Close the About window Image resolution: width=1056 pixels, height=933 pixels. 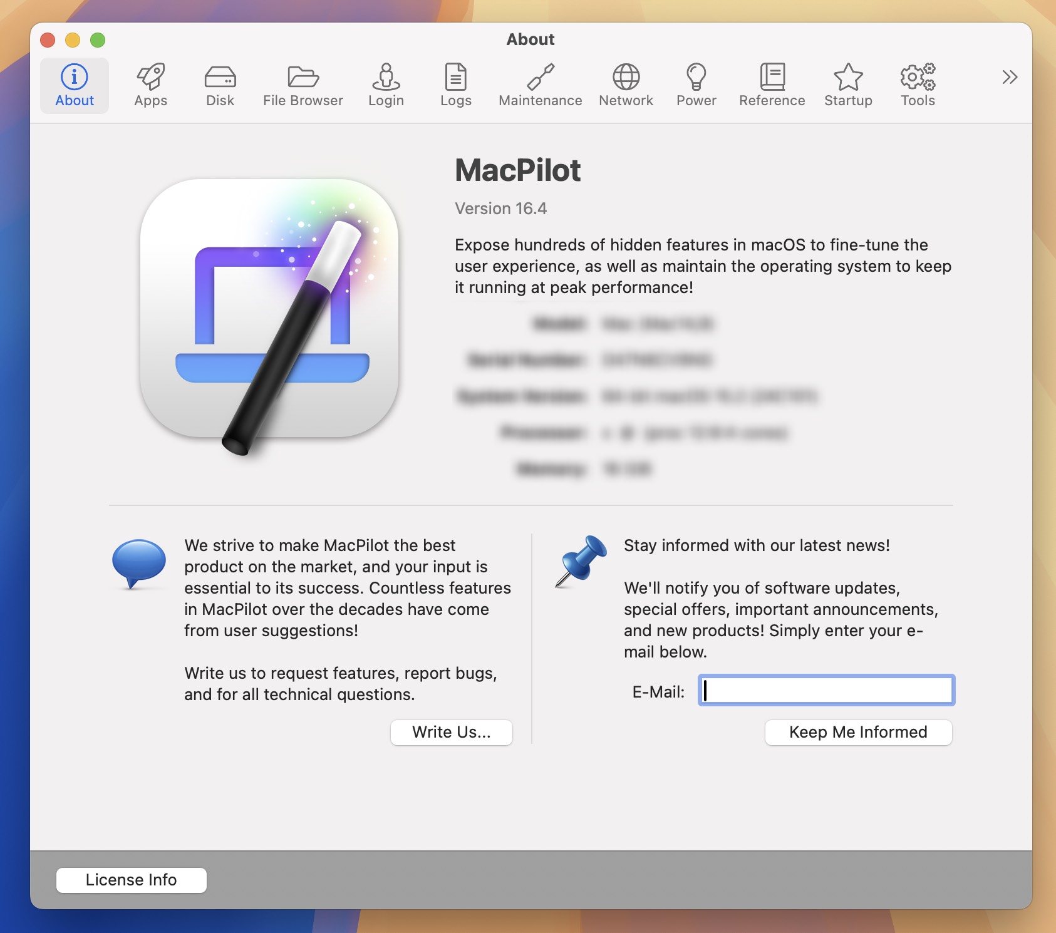(48, 40)
